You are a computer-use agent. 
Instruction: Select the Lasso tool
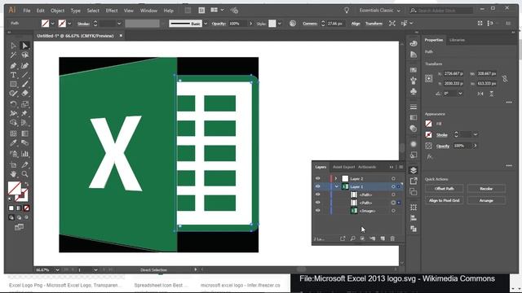24,55
